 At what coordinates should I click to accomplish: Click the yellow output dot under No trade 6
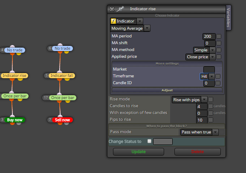pos(67,52)
